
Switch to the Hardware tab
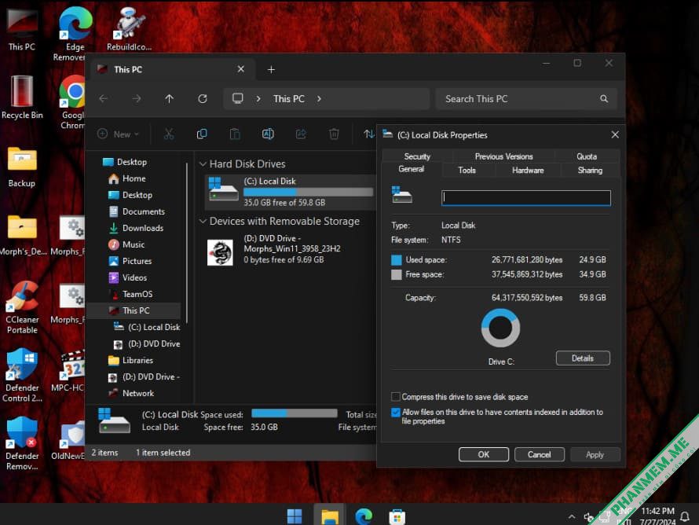(528, 170)
